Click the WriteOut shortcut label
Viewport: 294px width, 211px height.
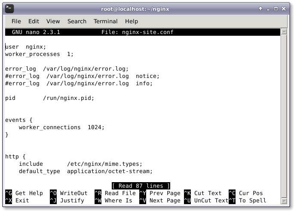point(73,193)
